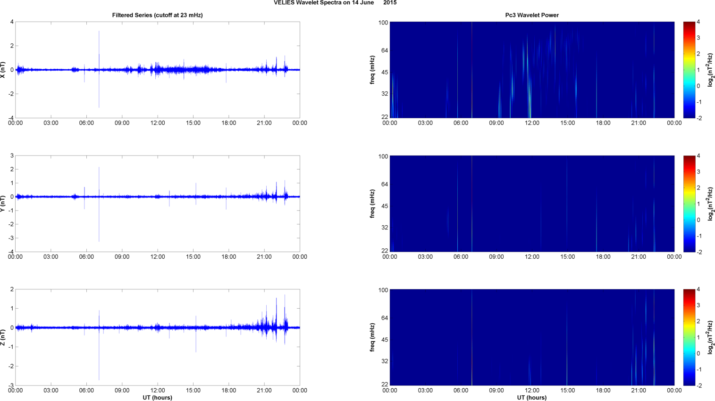
Task: Click the 'Y (nT)' vertical axis label
Action: pos(3,204)
